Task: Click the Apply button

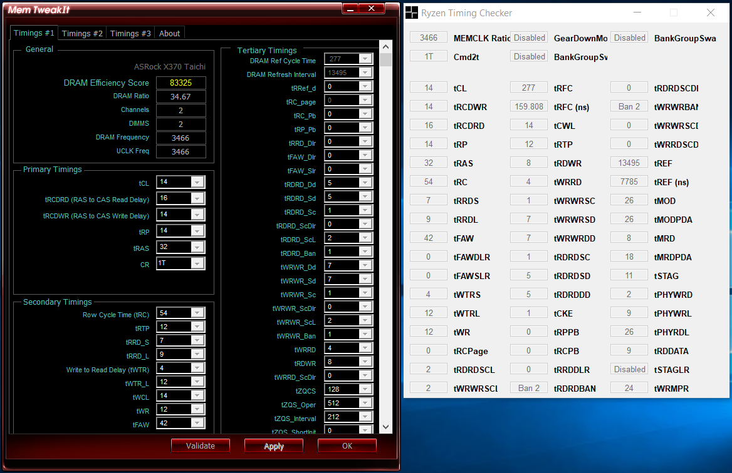Action: (x=274, y=446)
